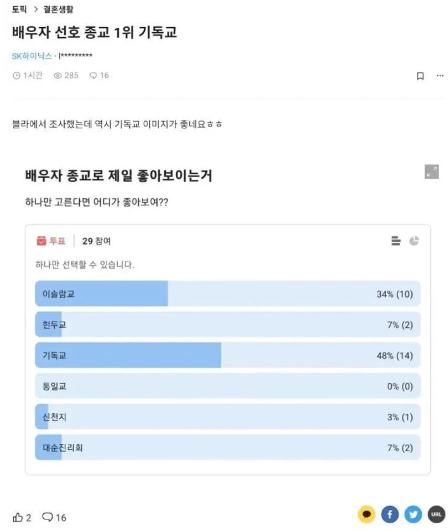448x531 pixels.
Task: Copy the post URL with the URL icon
Action: click(436, 515)
